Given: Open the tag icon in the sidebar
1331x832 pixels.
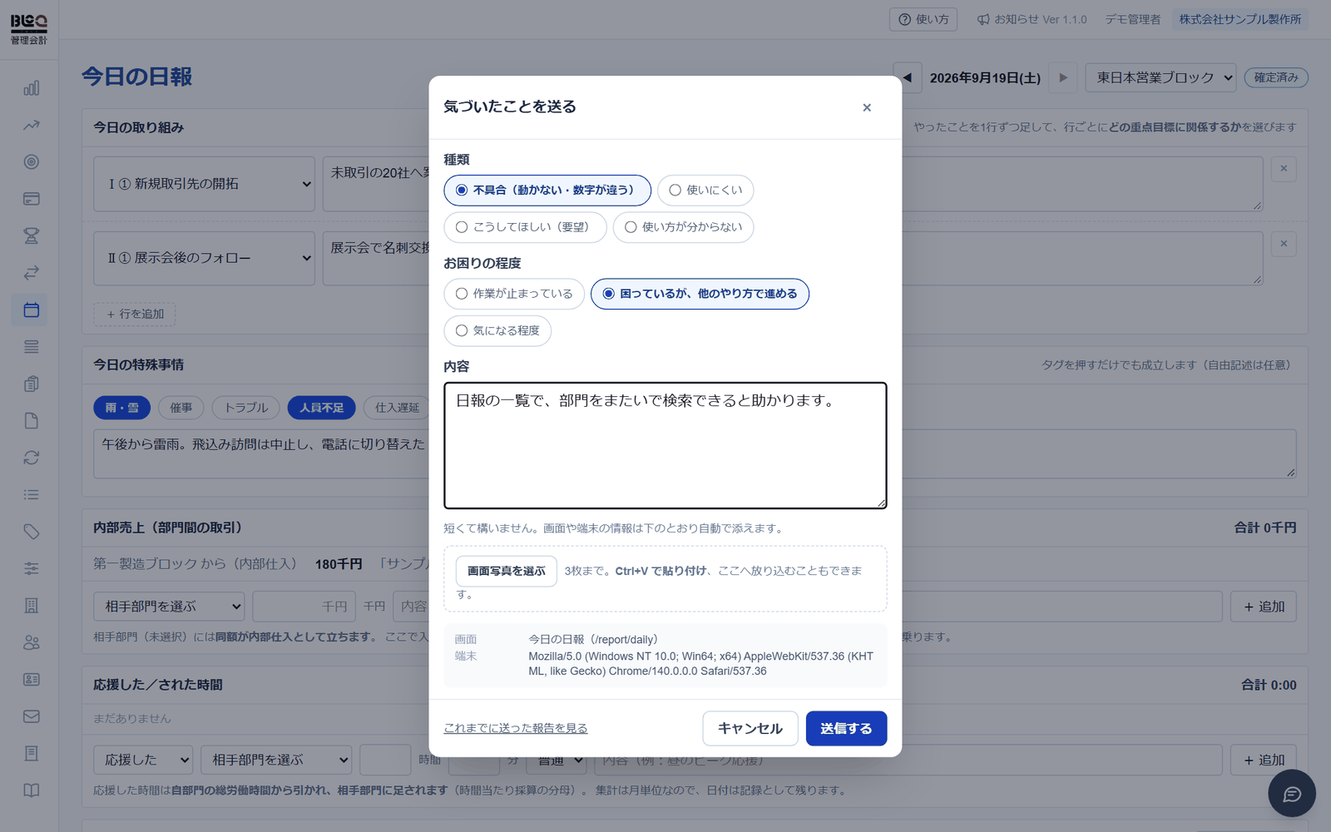Looking at the screenshot, I should 31,532.
